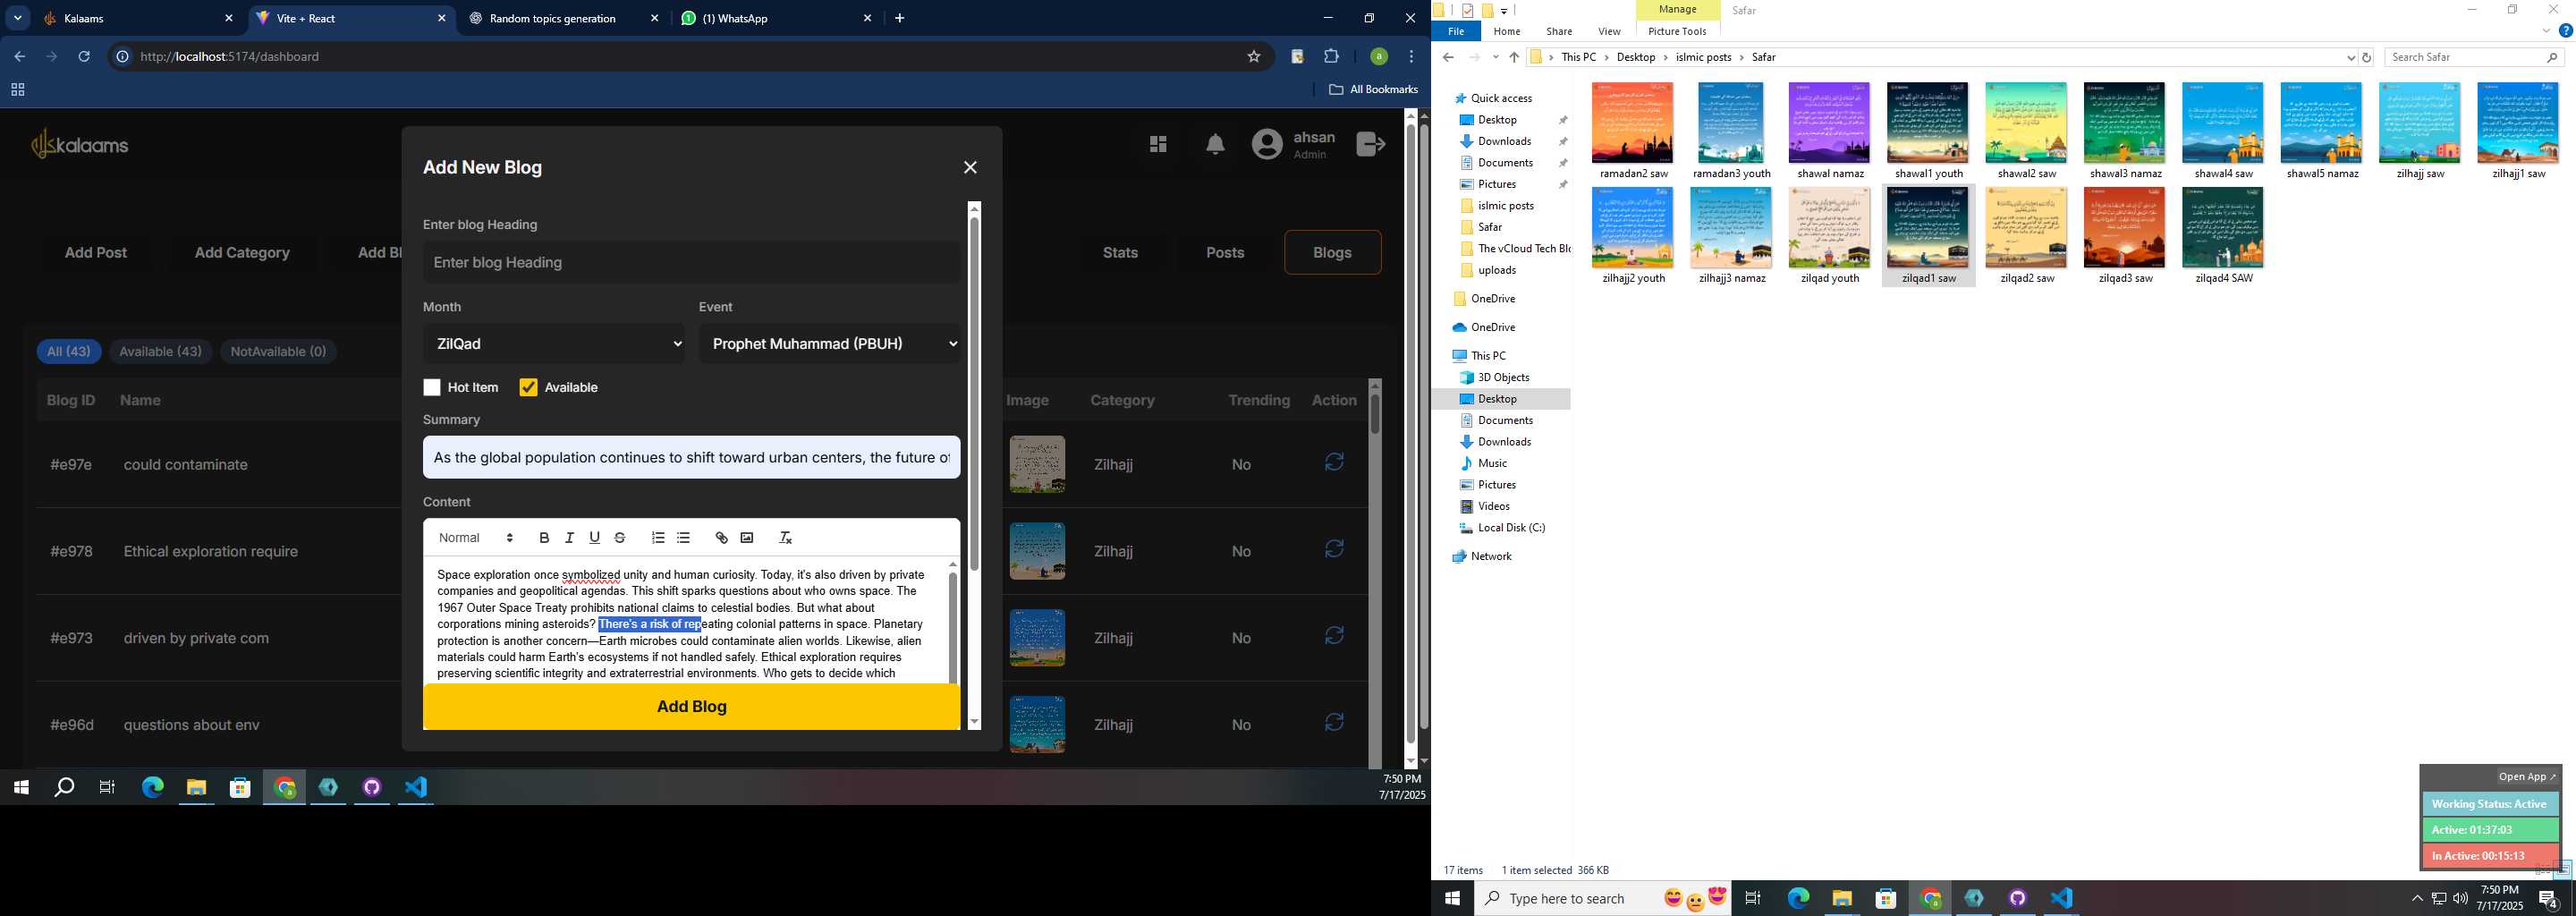Go to the Add Post section
2576x916 pixels.
coord(96,253)
